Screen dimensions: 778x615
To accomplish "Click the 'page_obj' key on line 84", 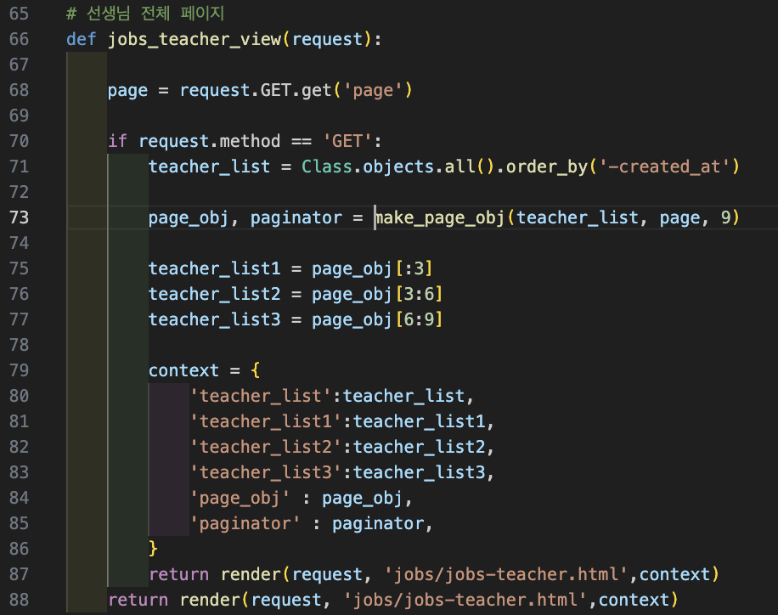I will 240,498.
